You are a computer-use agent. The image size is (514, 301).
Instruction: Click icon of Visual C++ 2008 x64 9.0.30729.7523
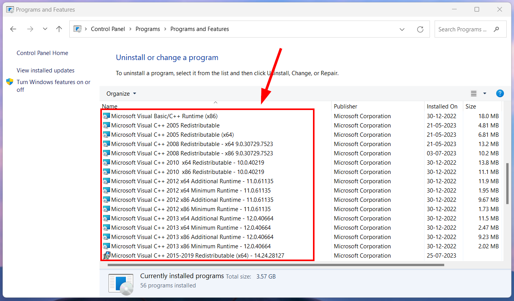tap(106, 144)
